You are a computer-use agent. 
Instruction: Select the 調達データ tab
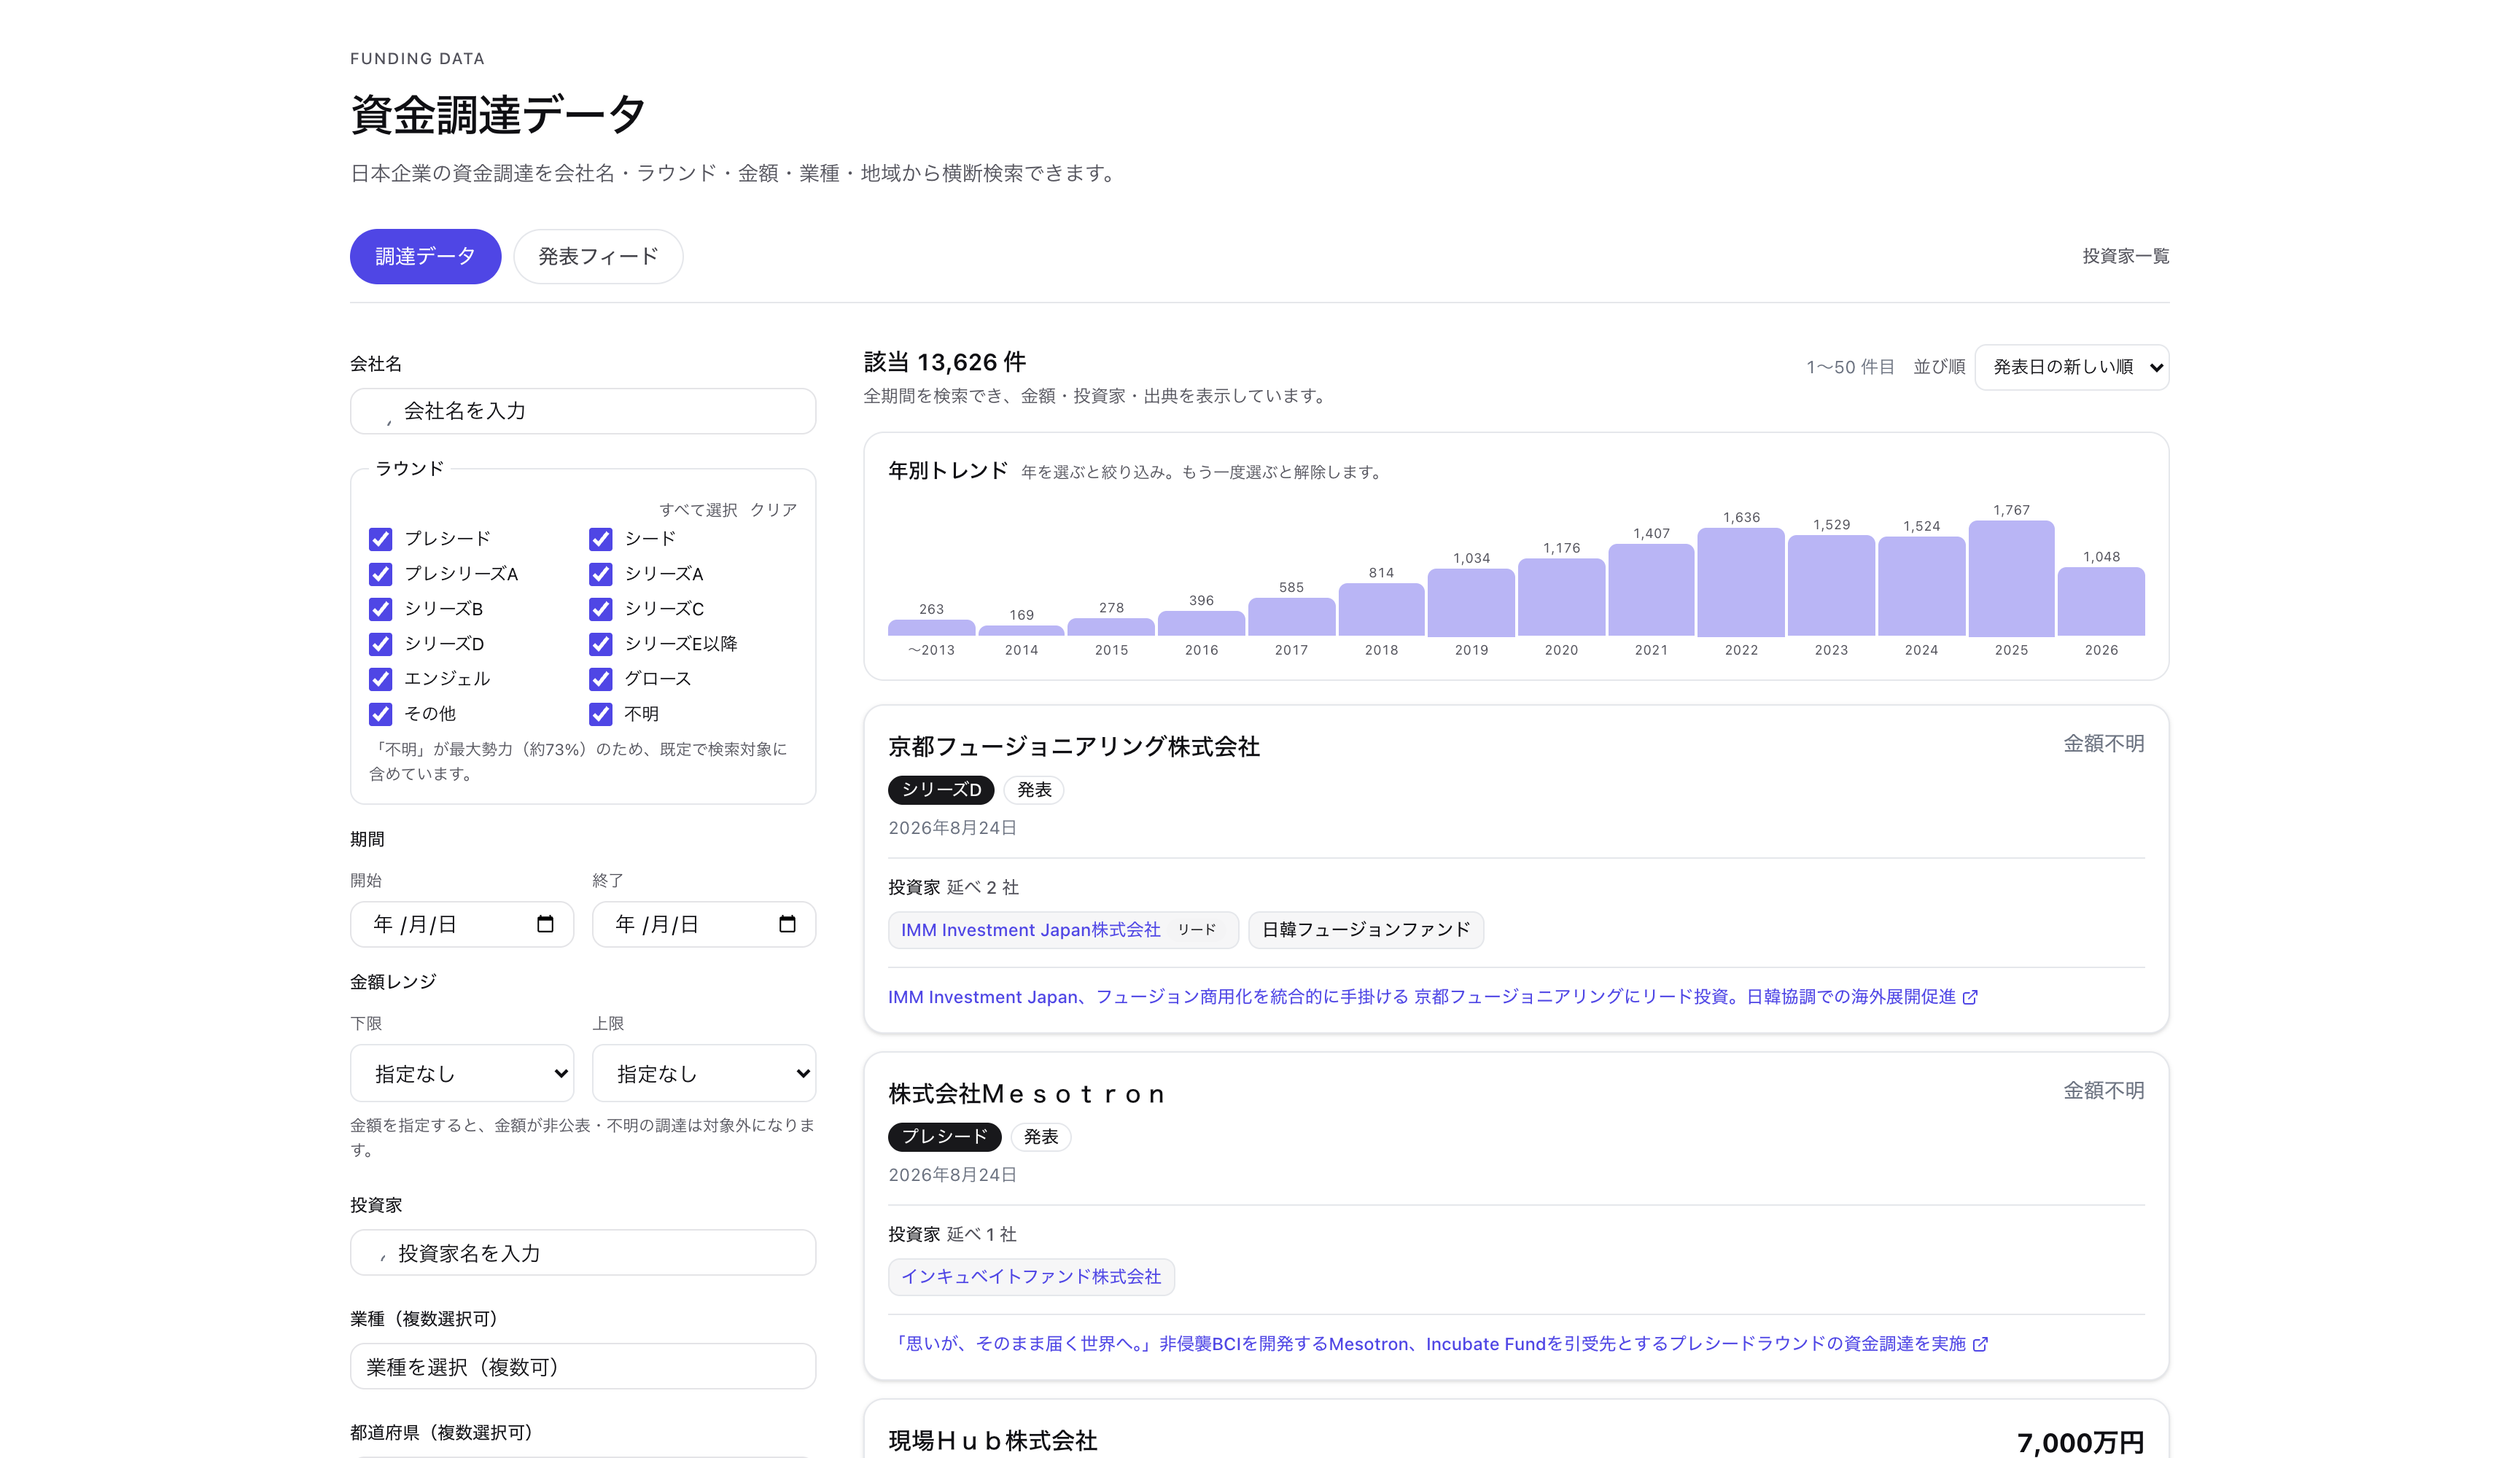pos(425,257)
